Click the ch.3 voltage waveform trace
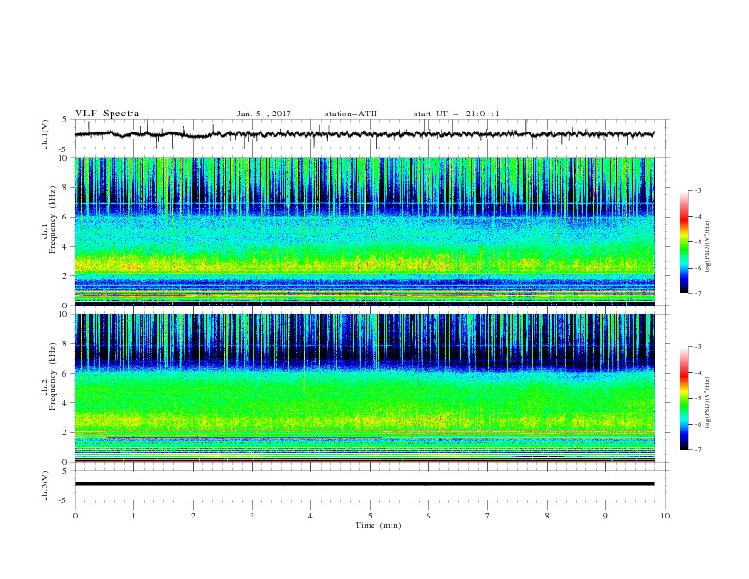749x579 pixels. pos(364,484)
